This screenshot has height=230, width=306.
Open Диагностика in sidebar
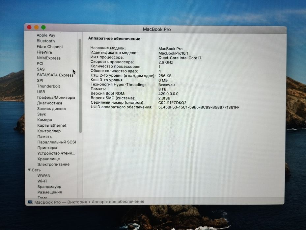click(x=49, y=103)
